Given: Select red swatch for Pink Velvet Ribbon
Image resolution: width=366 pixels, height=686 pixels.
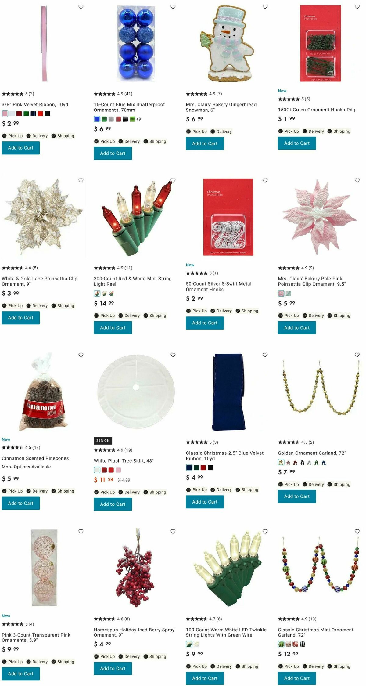Looking at the screenshot, I should coord(40,114).
